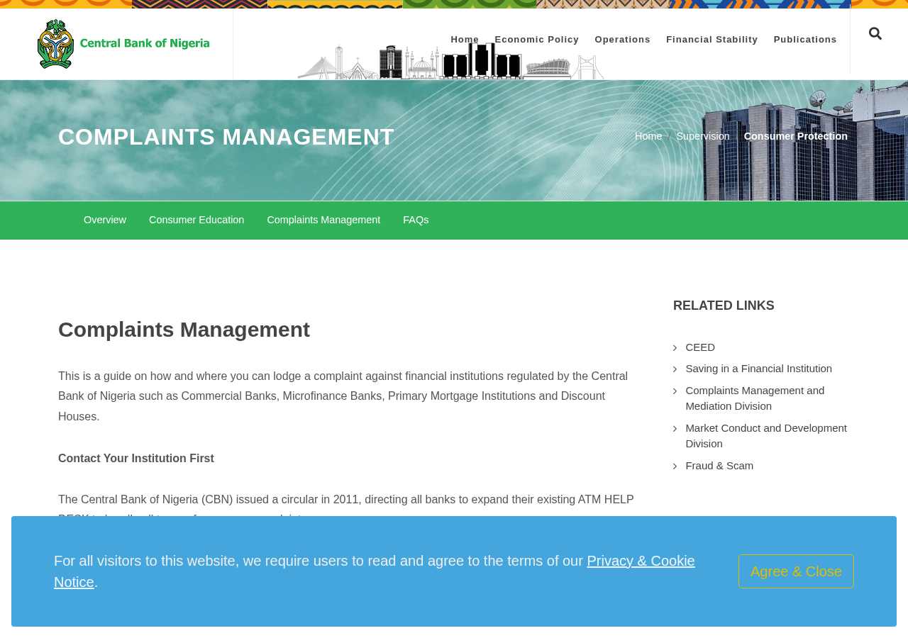The image size is (908, 638).
Task: Open Complaints Management and Mediation Division link
Action: coord(755,398)
